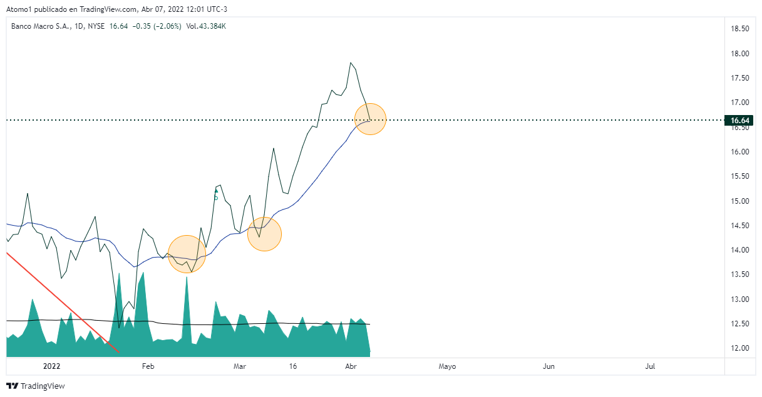This screenshot has width=762, height=397.
Task: Click the '1D' interval label in legend
Action: click(x=78, y=26)
